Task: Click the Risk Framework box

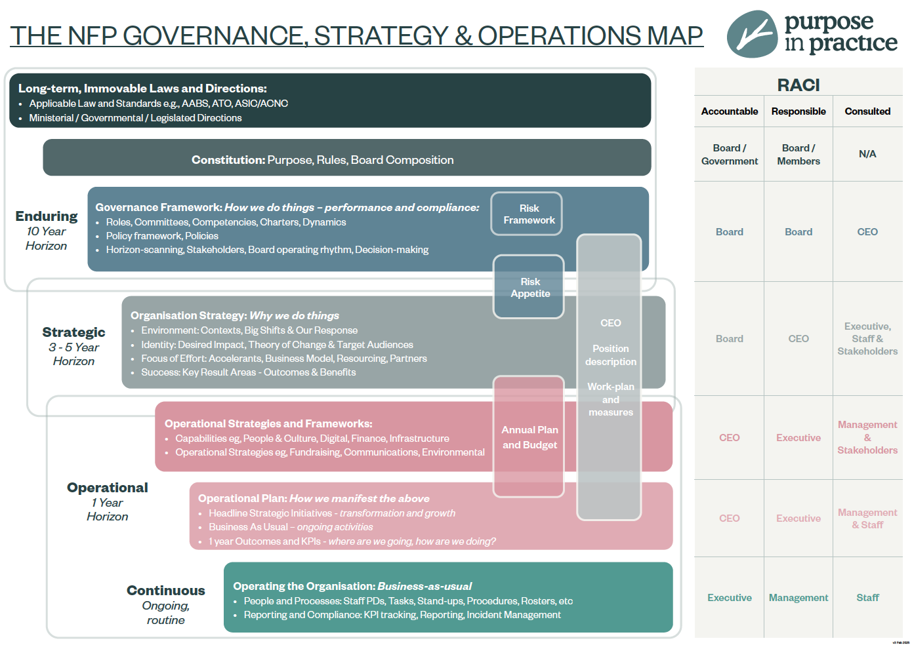Action: 526,214
